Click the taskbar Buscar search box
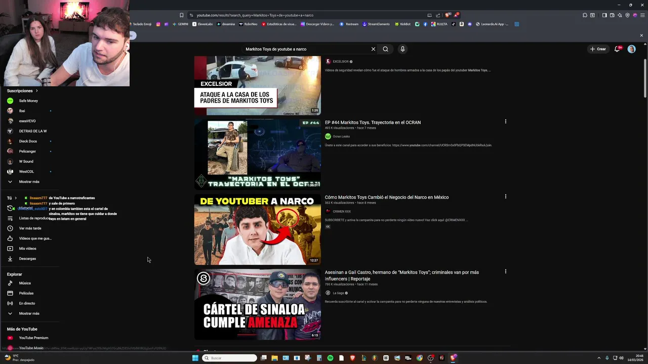 click(x=229, y=358)
